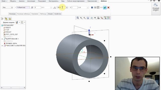Accept the pattern with the green checkmark
Viewport: 161px width, 90px height.
105,7
